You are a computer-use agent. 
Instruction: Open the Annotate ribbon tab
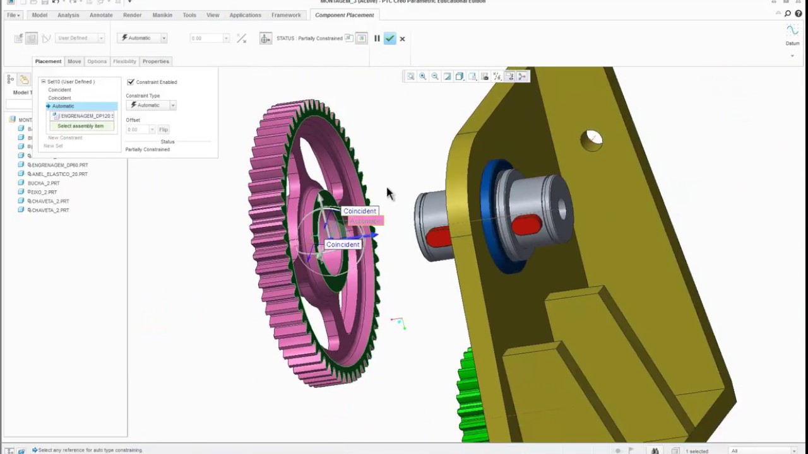[101, 15]
